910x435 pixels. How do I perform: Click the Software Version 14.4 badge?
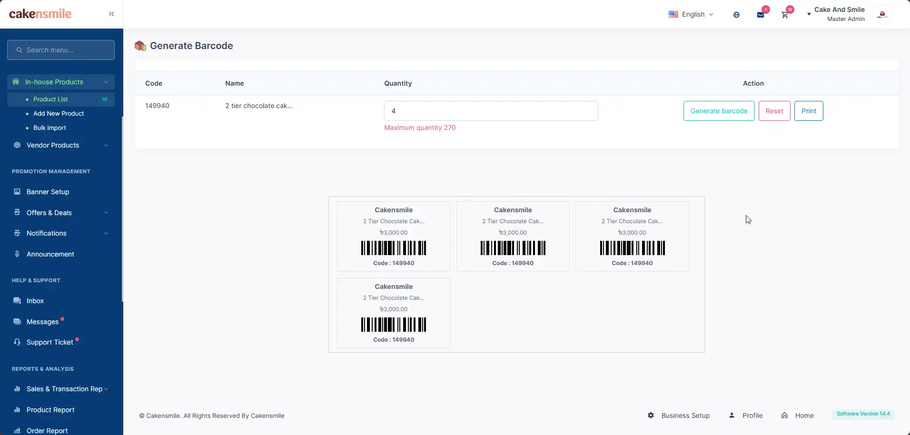coord(863,414)
